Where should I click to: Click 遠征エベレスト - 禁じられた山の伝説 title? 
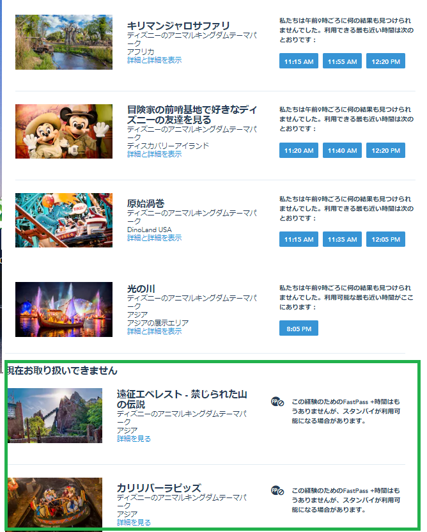point(182,400)
